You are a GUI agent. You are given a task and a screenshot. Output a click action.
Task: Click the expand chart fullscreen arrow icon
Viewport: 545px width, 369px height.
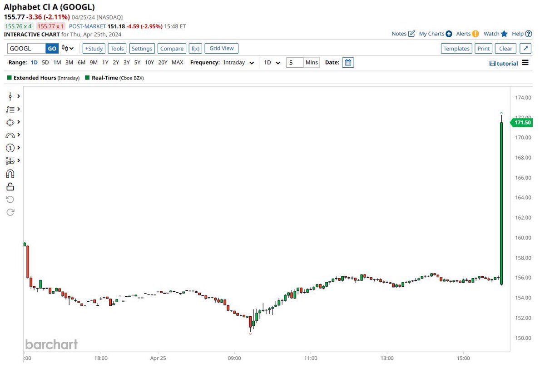pos(525,49)
